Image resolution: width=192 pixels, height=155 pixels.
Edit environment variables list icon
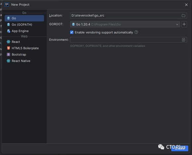[x=183, y=40]
